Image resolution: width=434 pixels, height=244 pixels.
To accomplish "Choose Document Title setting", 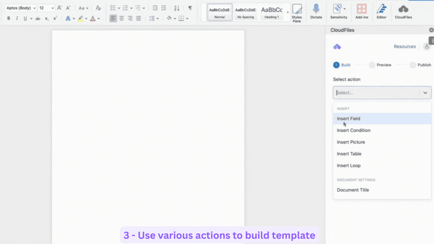I will point(382,190).
